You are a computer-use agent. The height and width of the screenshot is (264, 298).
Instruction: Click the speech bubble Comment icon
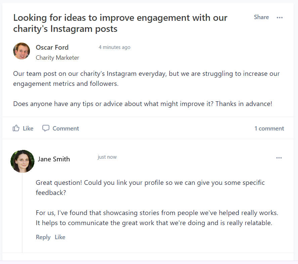[46, 128]
